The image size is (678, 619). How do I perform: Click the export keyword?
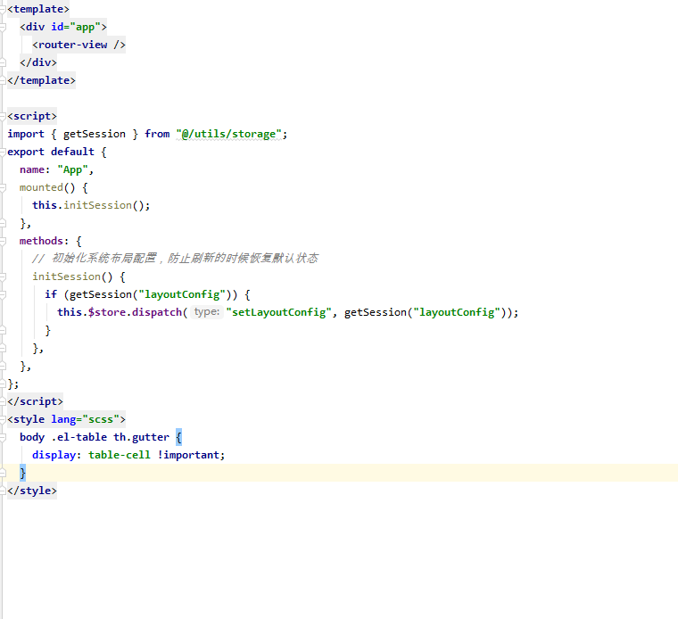[x=26, y=152]
